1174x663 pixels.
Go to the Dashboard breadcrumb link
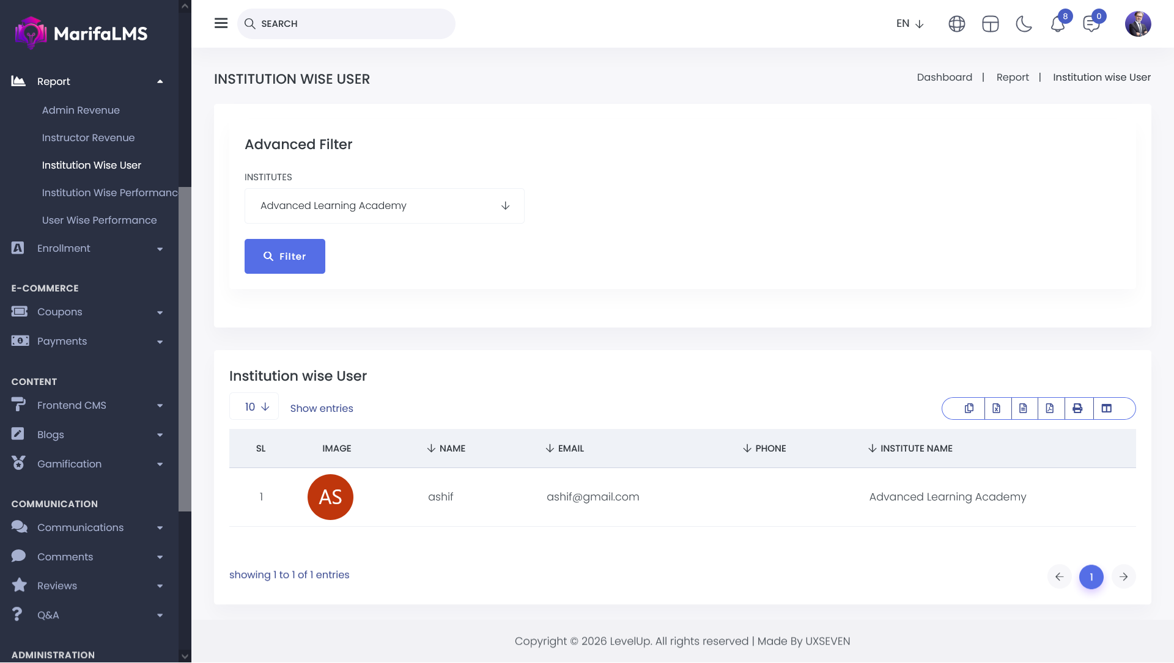pyautogui.click(x=944, y=77)
